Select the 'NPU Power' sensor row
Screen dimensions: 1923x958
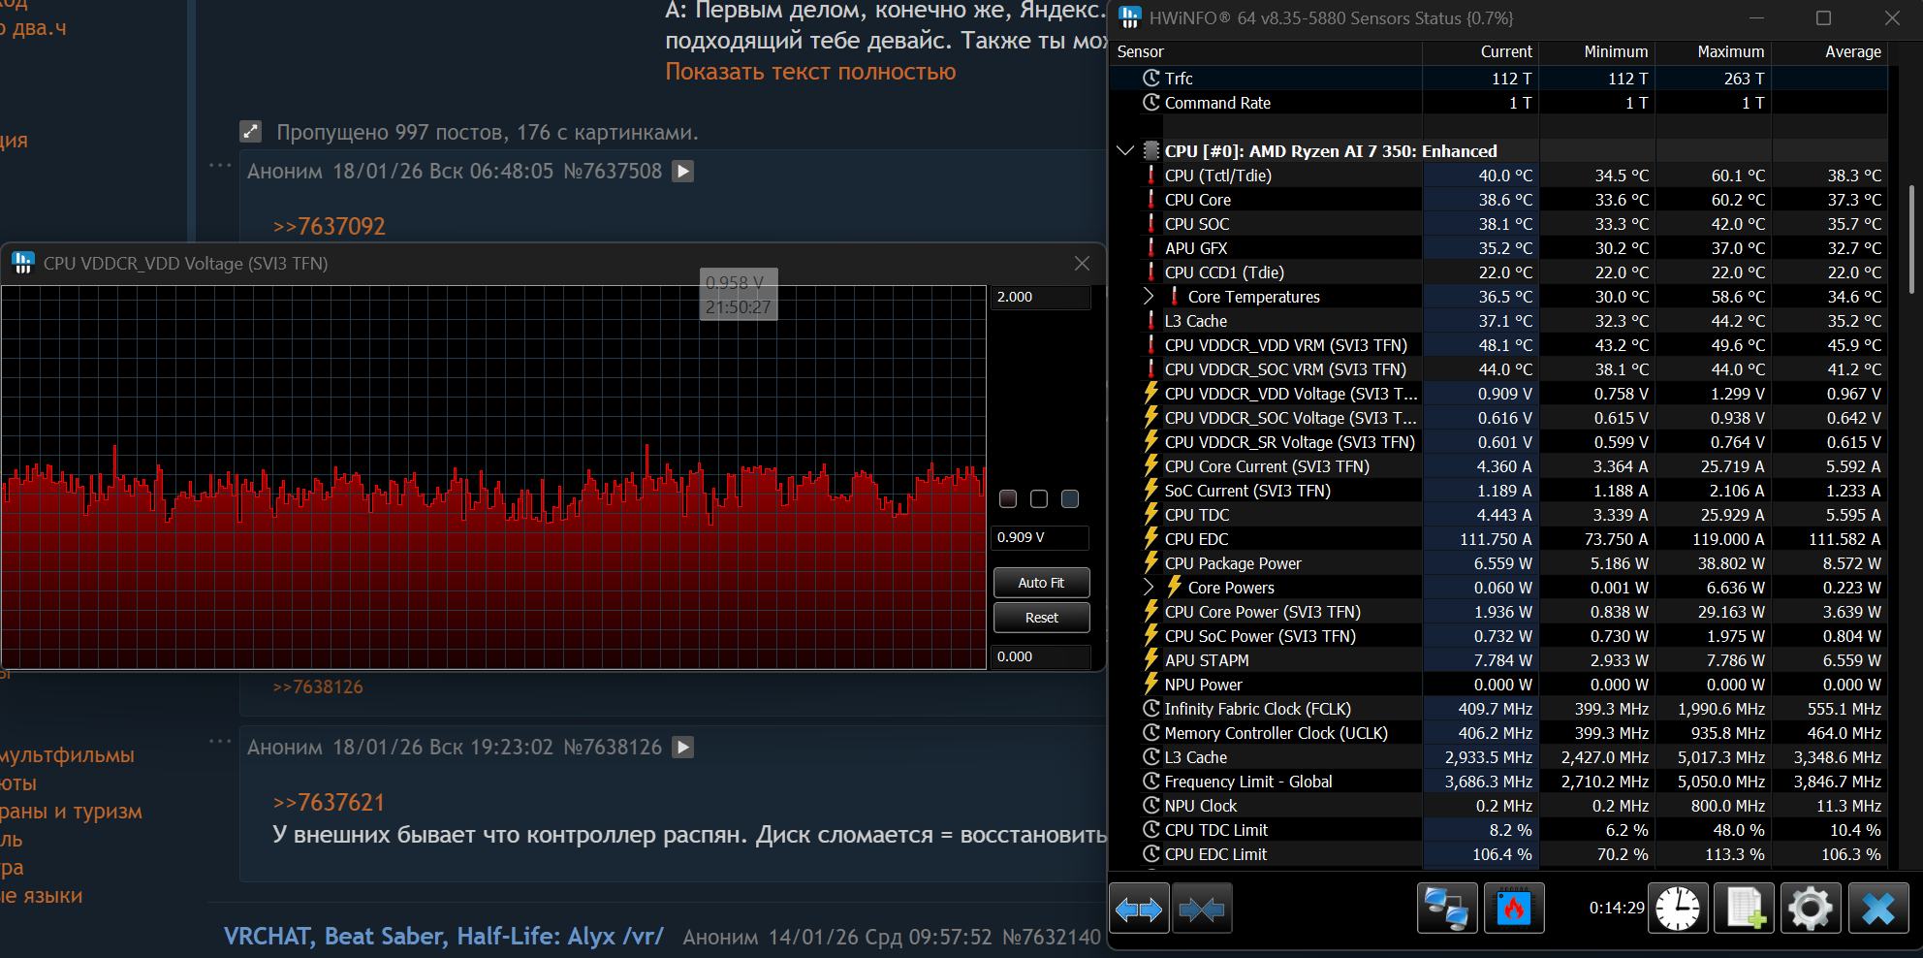[x=1499, y=685]
